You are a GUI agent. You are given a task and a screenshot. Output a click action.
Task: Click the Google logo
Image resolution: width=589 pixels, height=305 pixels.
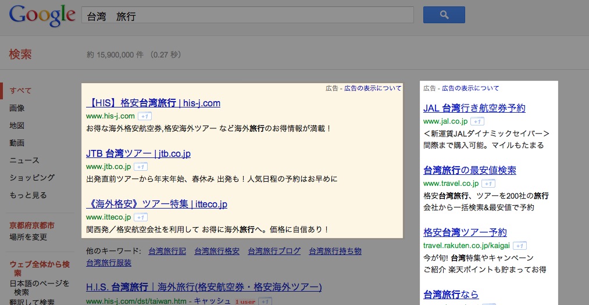point(42,16)
